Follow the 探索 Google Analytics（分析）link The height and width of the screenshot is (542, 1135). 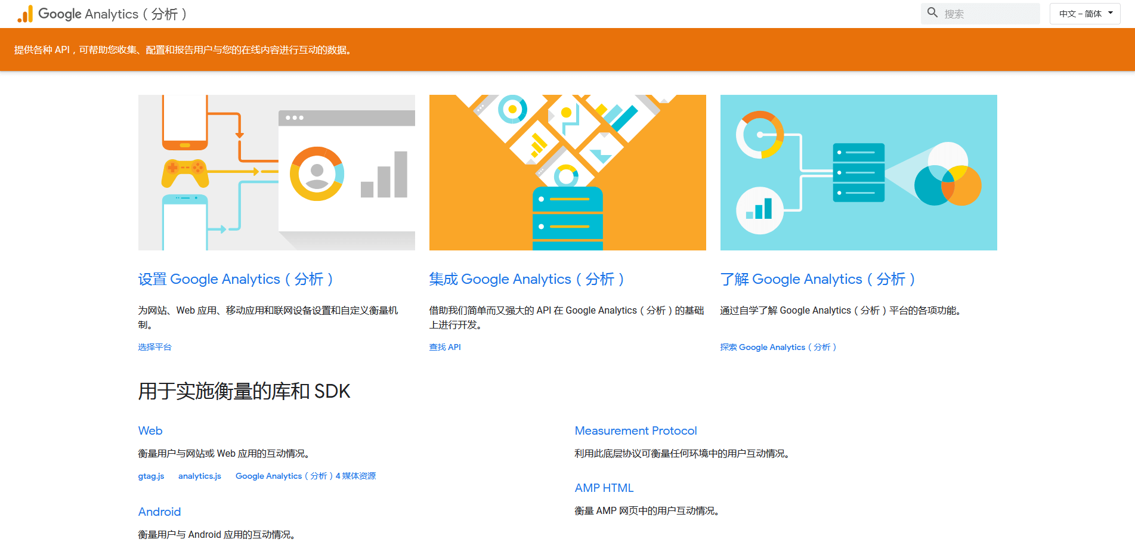(x=778, y=347)
